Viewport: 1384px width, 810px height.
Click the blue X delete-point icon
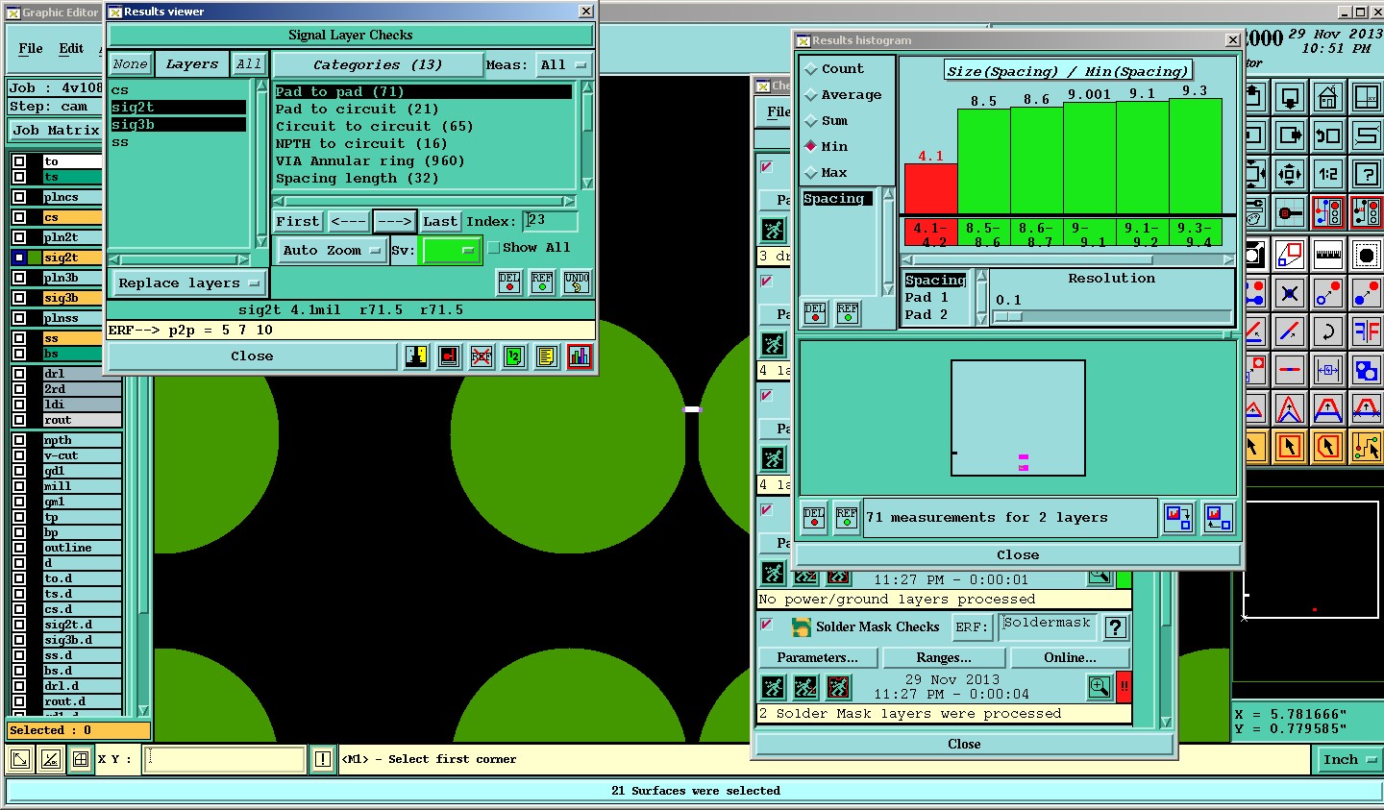pos(1289,293)
